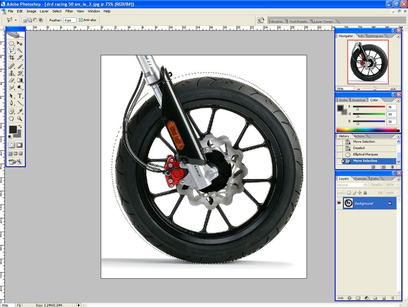Choose Add to selection mode
This screenshot has height=307, width=408.
[x=30, y=20]
